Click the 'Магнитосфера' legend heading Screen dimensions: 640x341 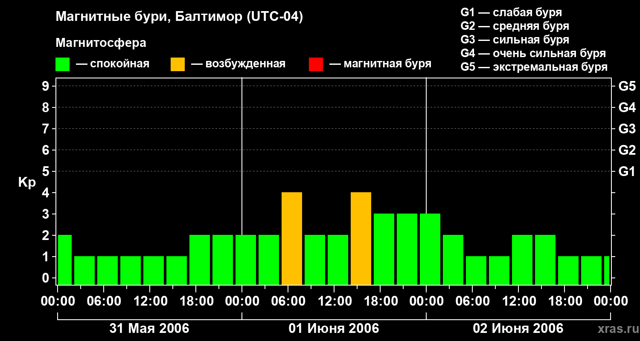pyautogui.click(x=101, y=43)
